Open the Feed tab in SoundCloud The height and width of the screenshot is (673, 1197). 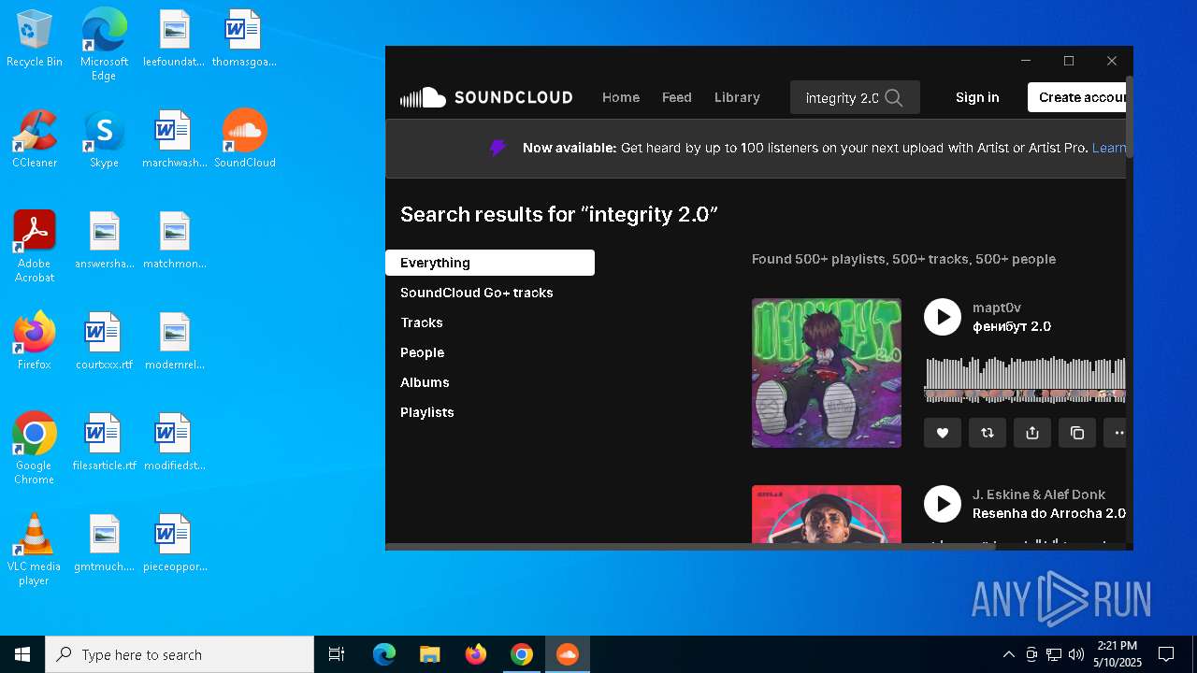677,97
